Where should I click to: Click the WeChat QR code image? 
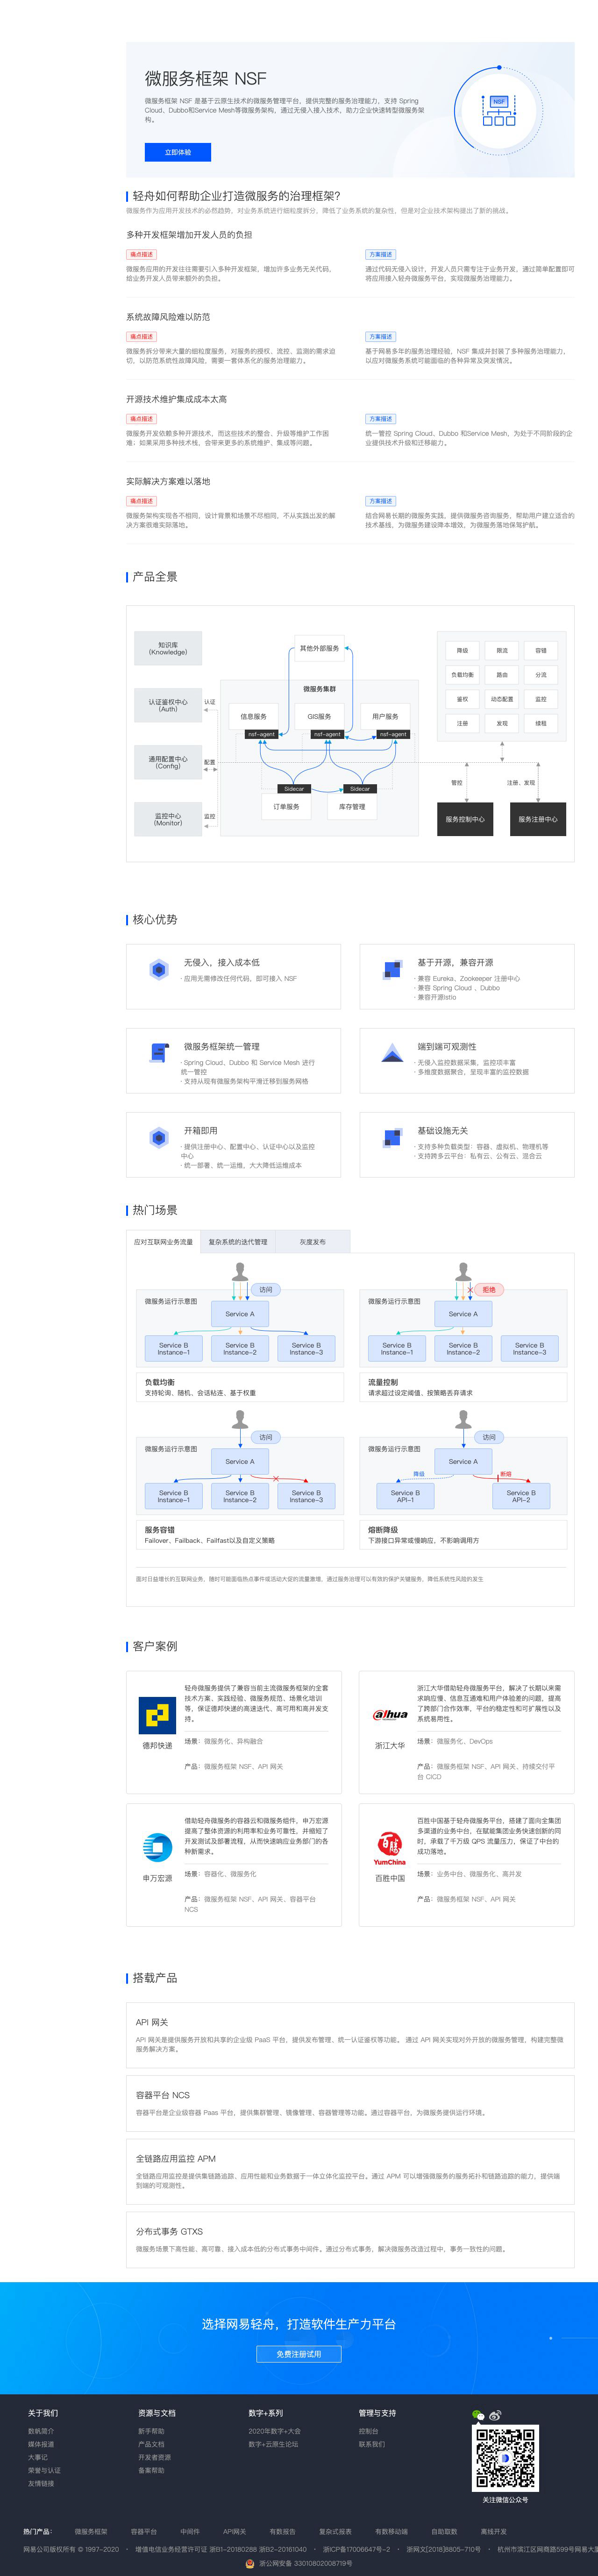505,2458
